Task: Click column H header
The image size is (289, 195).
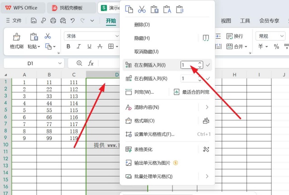Action: click(x=234, y=75)
